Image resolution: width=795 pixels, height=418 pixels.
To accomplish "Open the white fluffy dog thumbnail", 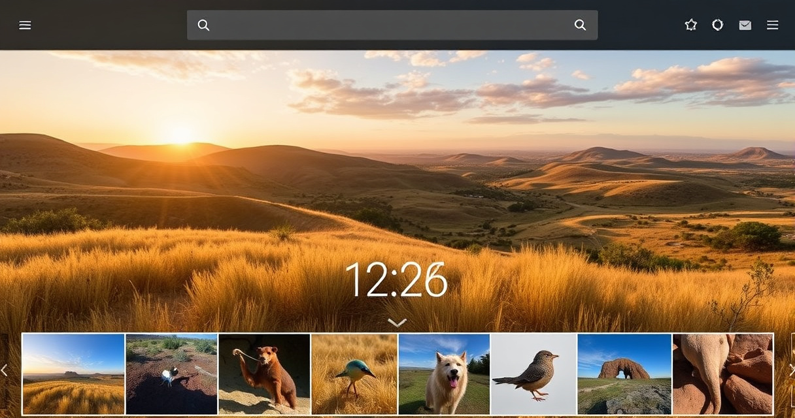I will [444, 374].
